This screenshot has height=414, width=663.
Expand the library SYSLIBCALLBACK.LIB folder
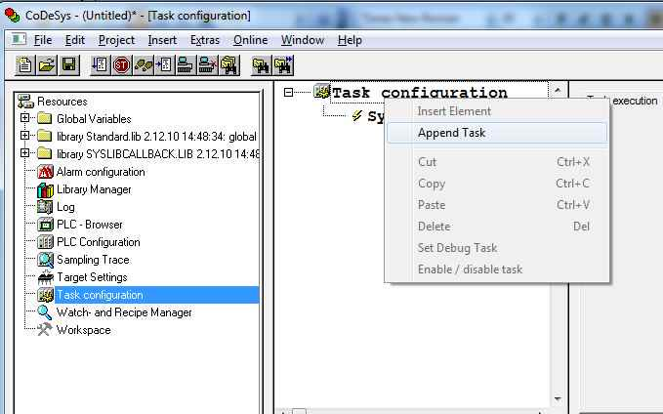(x=25, y=152)
